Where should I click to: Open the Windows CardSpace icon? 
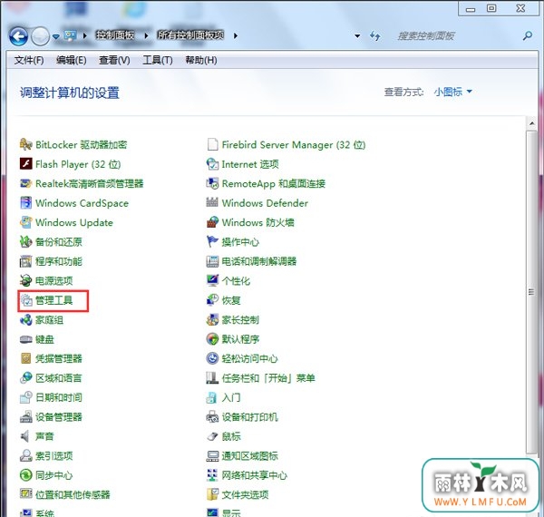[26, 202]
